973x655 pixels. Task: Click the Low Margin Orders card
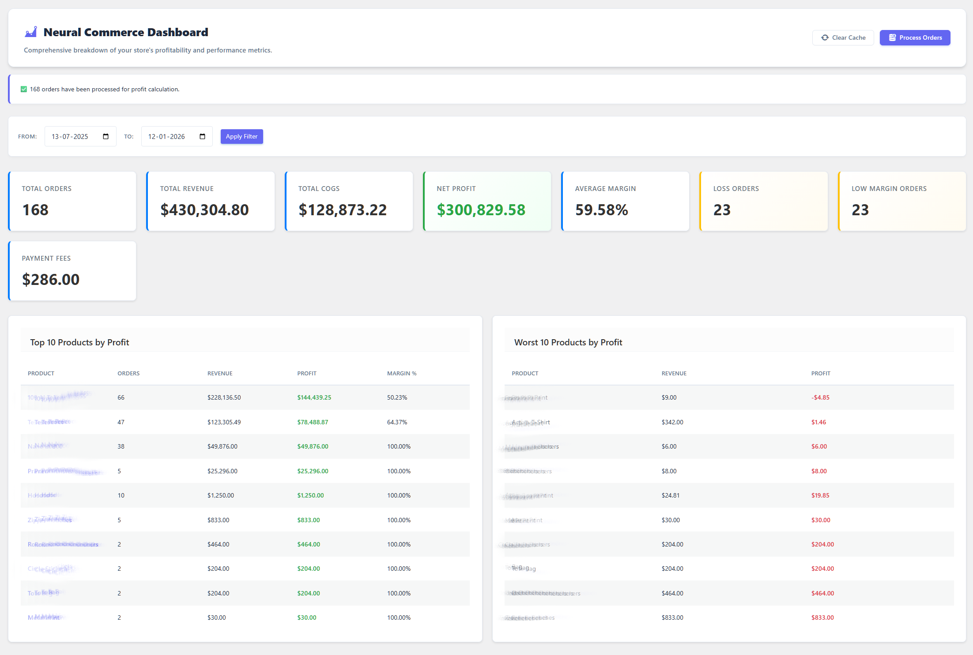tap(901, 201)
